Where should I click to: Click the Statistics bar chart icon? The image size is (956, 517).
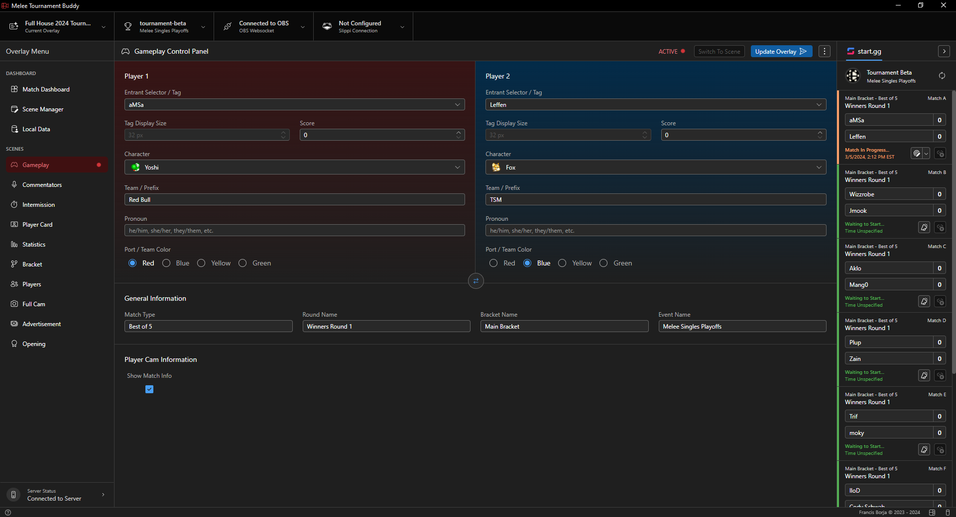tap(14, 245)
